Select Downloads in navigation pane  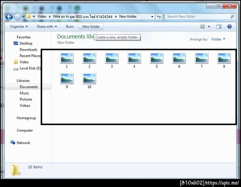[x=29, y=49]
